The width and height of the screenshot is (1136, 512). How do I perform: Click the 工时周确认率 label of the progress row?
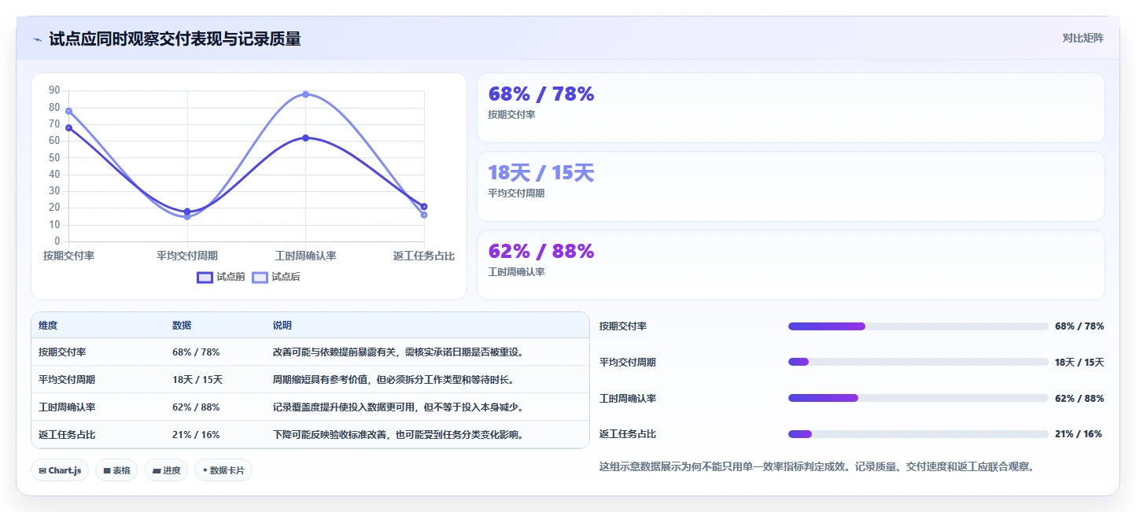click(628, 399)
